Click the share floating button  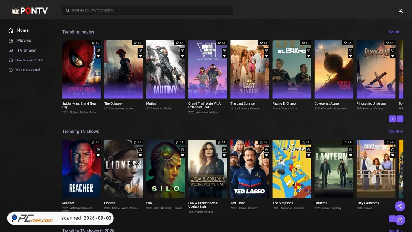point(400,206)
